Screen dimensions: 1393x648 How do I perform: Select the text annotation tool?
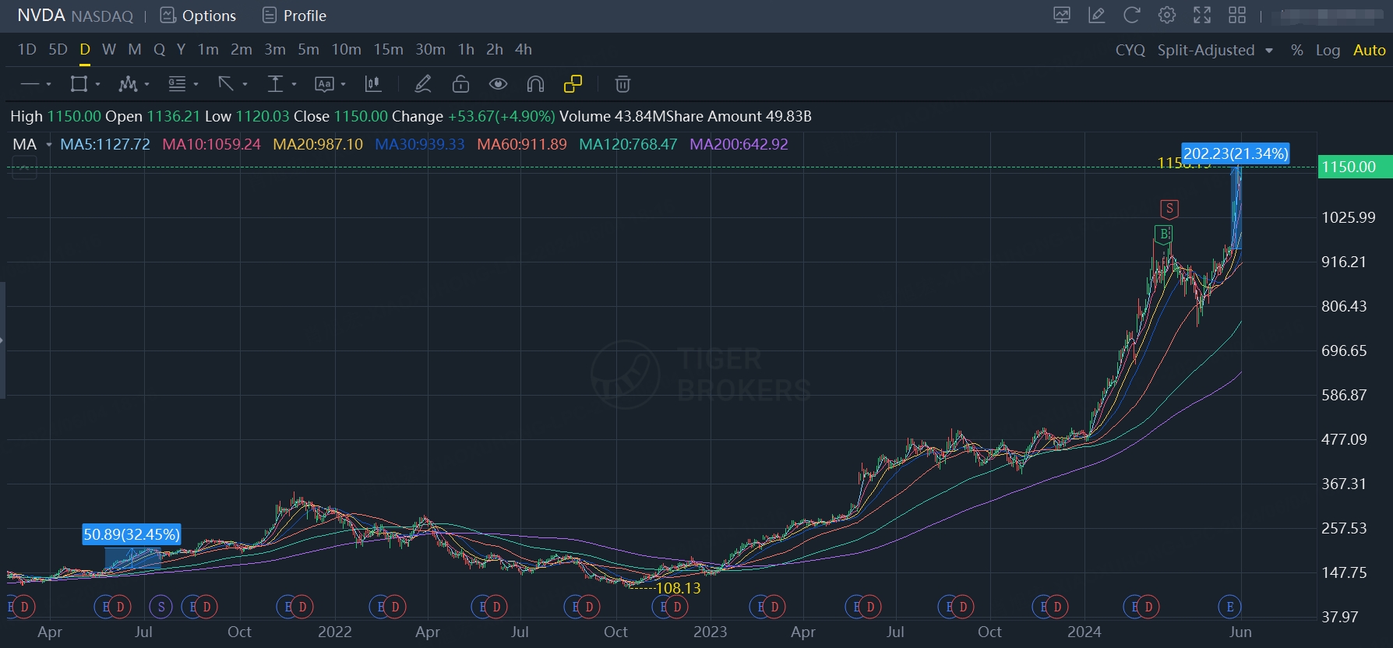pyautogui.click(x=324, y=84)
